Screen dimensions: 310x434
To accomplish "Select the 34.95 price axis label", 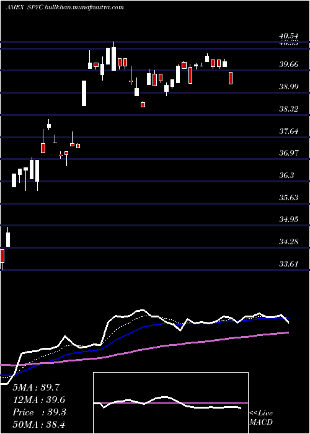I will point(289,219).
